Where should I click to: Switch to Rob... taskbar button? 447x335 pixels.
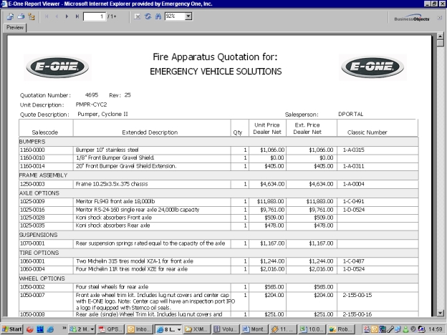341,329
